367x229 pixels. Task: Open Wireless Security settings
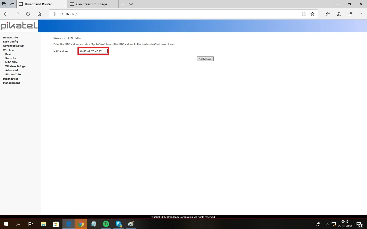click(10, 58)
